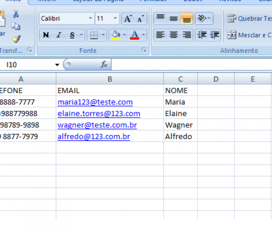
Task: Select the NOME header cell
Action: (x=181, y=90)
